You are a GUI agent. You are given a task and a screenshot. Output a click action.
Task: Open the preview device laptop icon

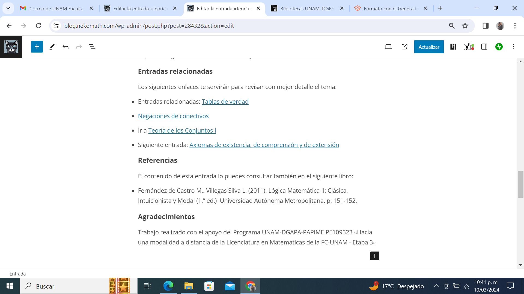click(x=388, y=47)
